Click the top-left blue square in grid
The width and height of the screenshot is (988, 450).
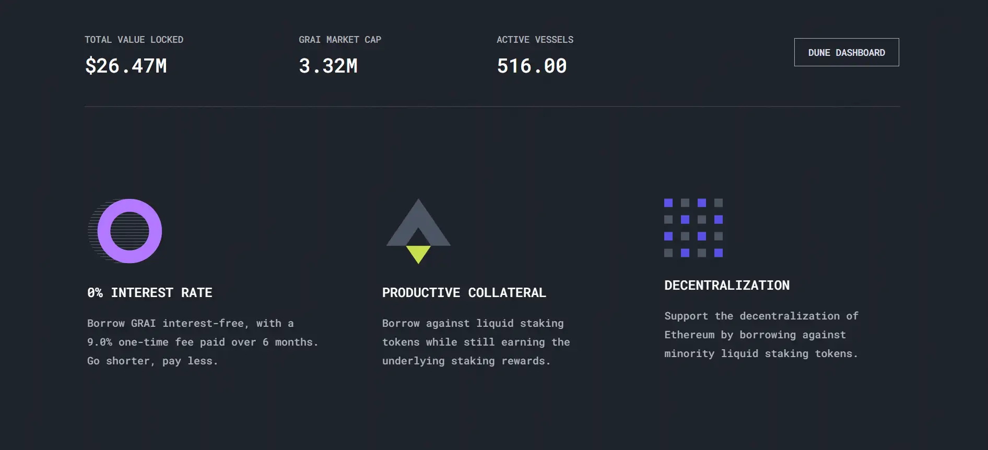point(668,203)
